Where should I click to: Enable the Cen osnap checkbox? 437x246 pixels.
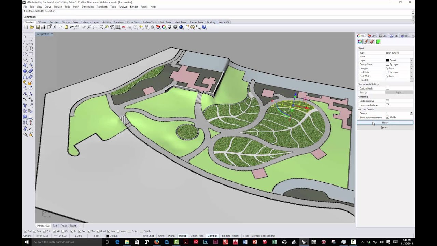62,231
